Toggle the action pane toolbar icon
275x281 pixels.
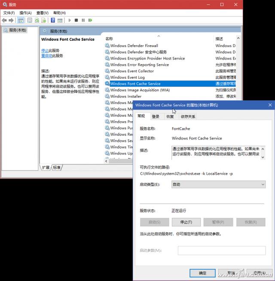[60, 20]
